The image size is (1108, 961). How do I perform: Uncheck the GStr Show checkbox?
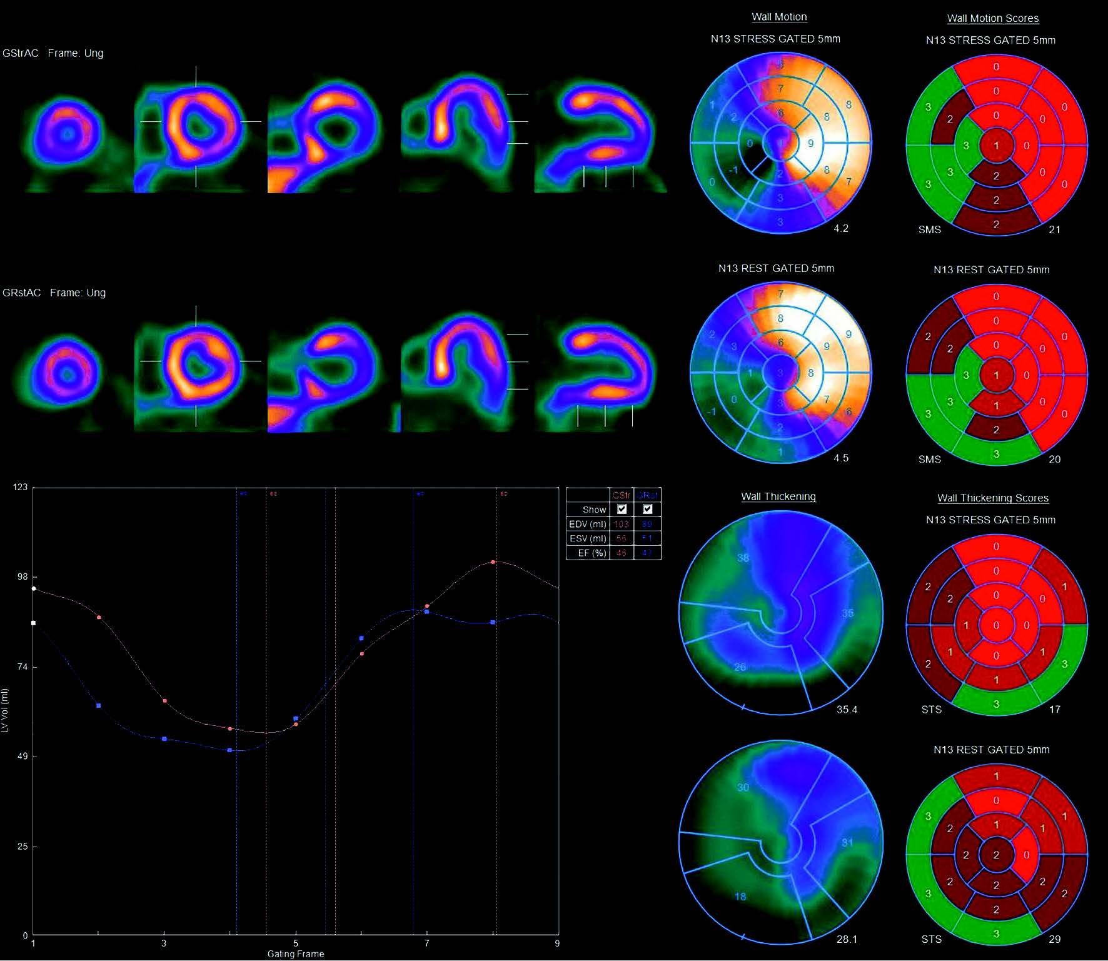point(622,509)
